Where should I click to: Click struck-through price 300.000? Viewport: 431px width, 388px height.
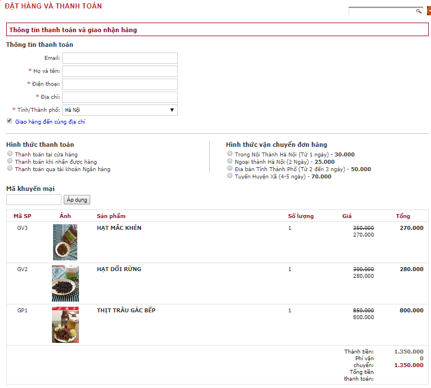tap(363, 269)
